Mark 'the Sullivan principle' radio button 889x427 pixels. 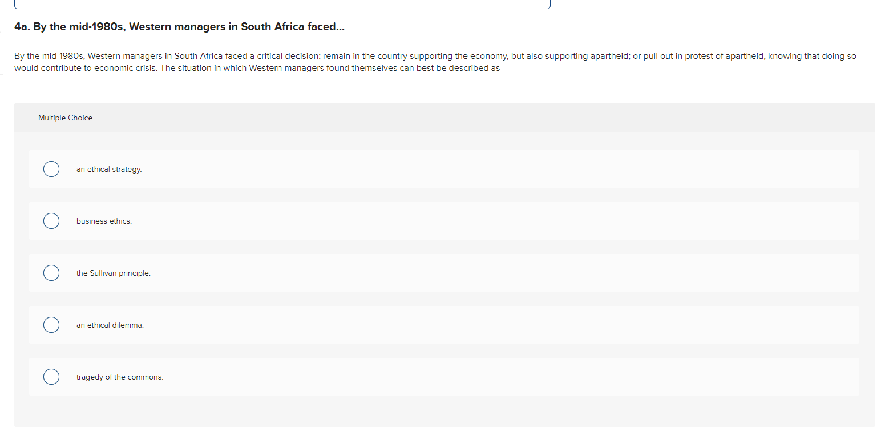coord(51,273)
